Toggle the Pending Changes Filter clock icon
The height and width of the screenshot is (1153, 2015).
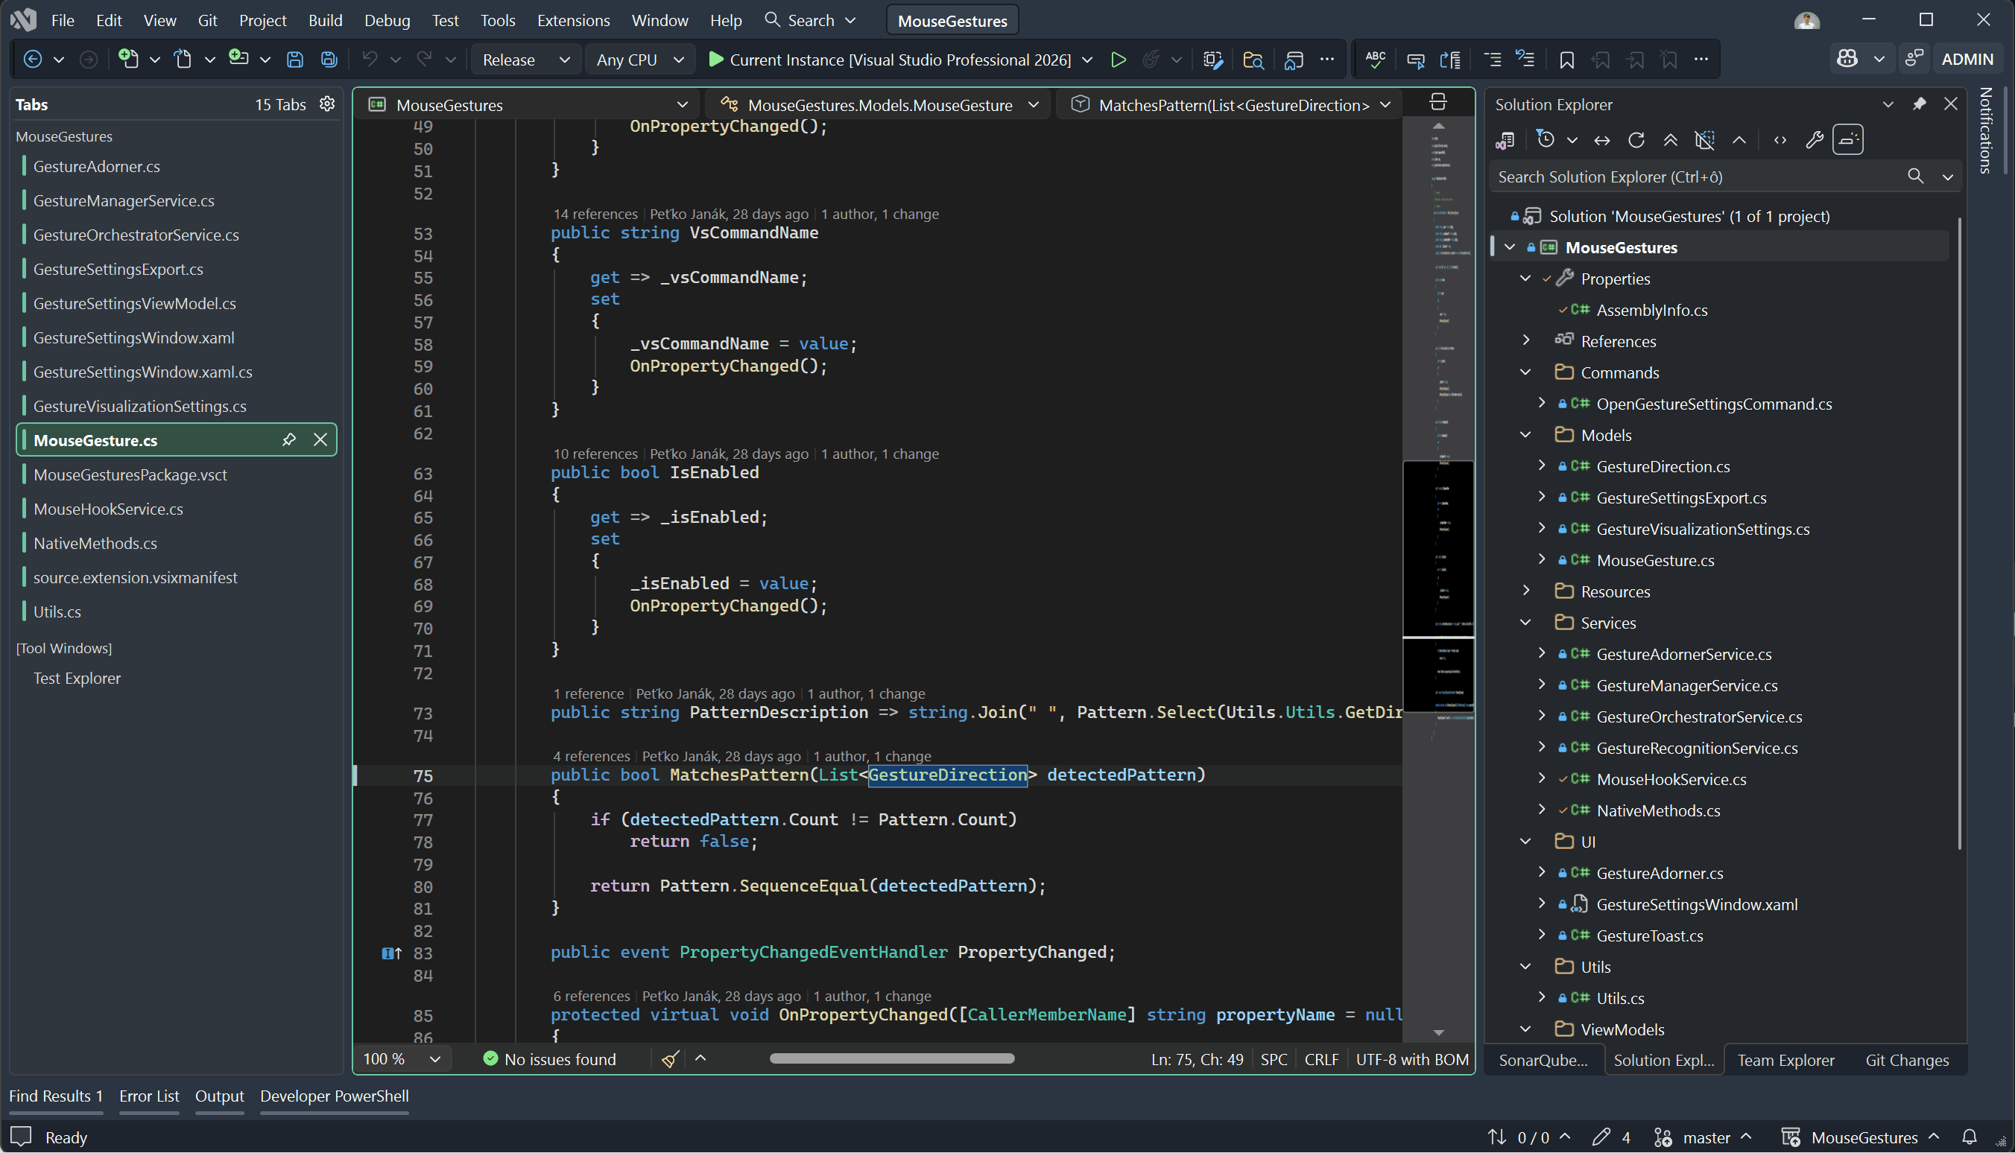tap(1546, 140)
